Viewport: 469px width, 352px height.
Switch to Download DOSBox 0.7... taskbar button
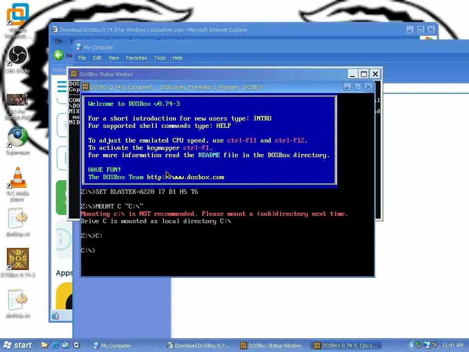[199, 346]
